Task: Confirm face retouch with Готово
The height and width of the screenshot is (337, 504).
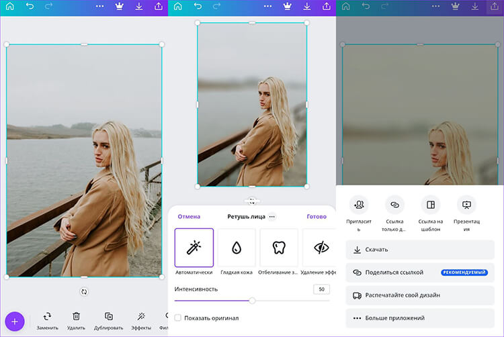Action: 317,217
